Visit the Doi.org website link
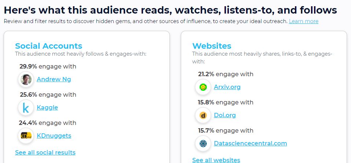351x163 pixels. [x=225, y=115]
